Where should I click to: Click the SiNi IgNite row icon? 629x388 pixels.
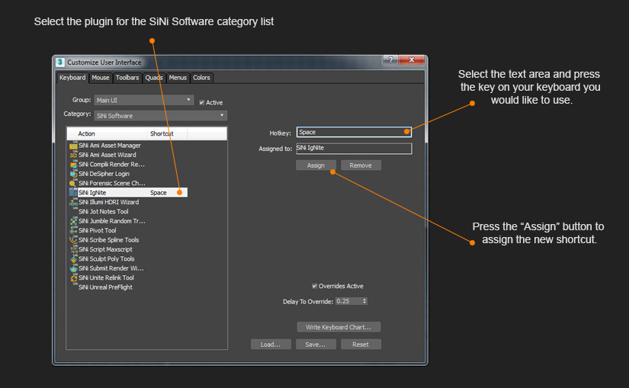tap(73, 193)
